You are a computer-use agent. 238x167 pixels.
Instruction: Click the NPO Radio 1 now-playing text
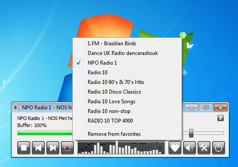(45, 118)
